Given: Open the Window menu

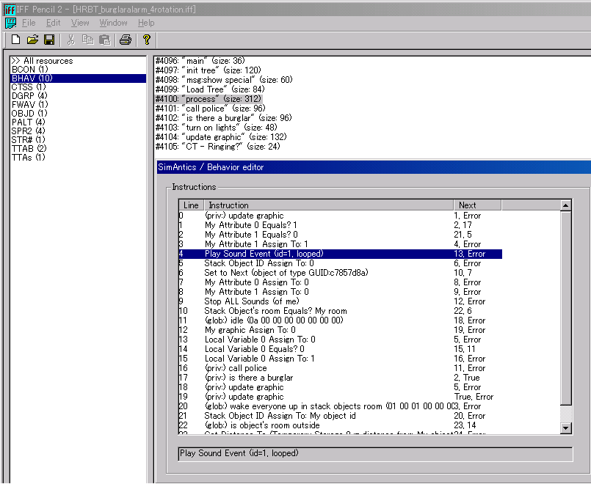Looking at the screenshot, I should pos(113,23).
